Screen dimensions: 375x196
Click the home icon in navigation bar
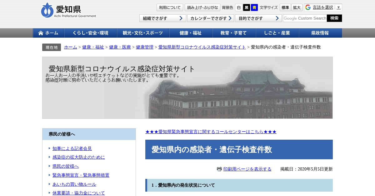[41, 33]
